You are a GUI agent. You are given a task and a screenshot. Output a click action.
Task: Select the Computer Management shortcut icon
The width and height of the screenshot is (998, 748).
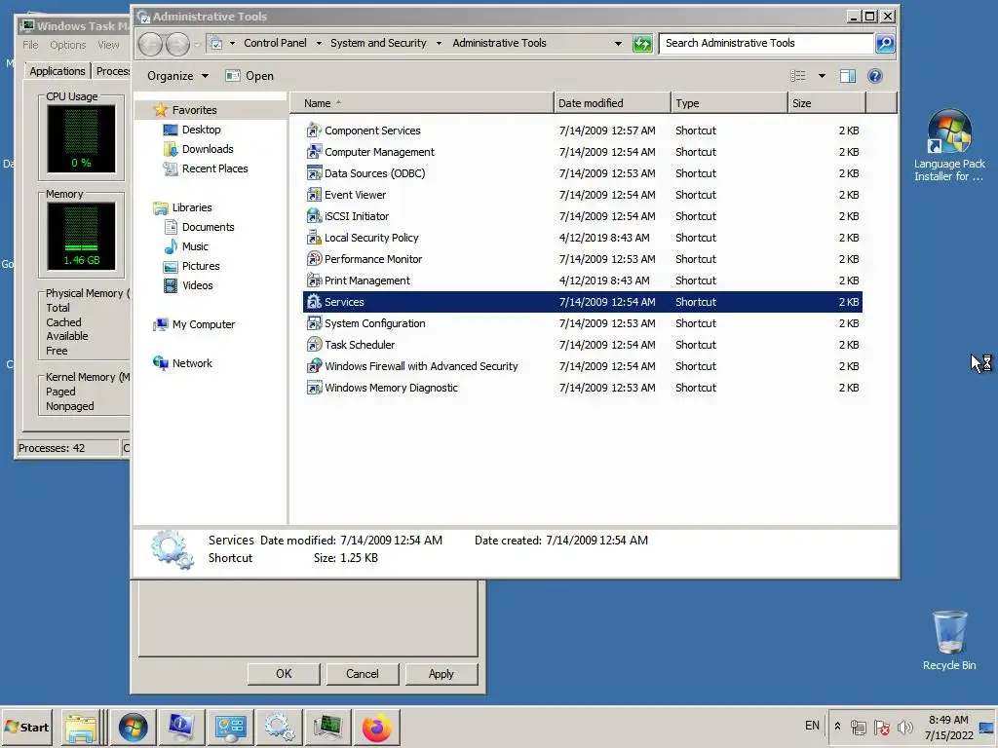[314, 152]
